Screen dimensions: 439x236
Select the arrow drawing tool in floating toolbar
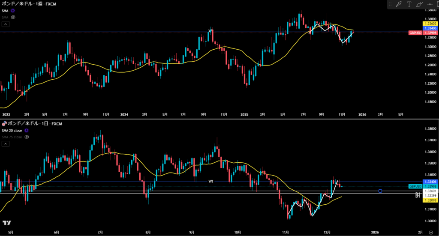coord(399,4)
